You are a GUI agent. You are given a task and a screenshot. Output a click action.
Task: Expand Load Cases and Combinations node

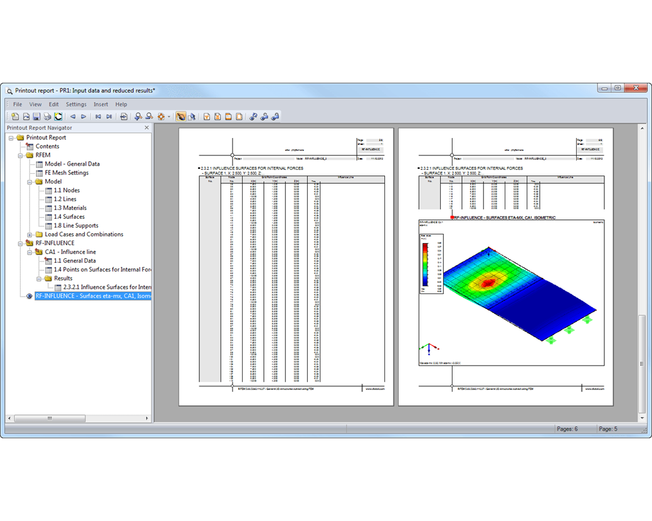pyautogui.click(x=29, y=235)
